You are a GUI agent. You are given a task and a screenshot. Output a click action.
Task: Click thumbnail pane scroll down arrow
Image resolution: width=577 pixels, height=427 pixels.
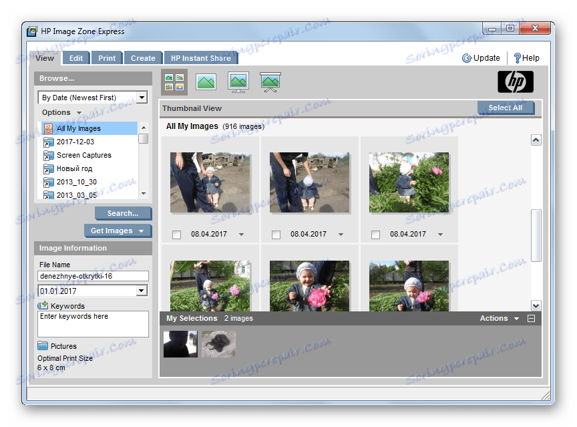(536, 305)
